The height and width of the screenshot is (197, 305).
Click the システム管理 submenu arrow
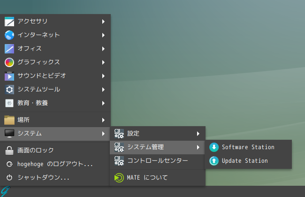click(x=198, y=147)
